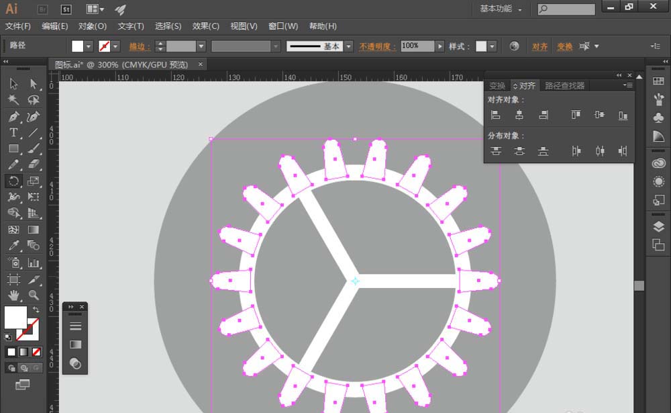Select the Free Transform tool
Viewport: 671px width, 413px height.
click(x=34, y=197)
